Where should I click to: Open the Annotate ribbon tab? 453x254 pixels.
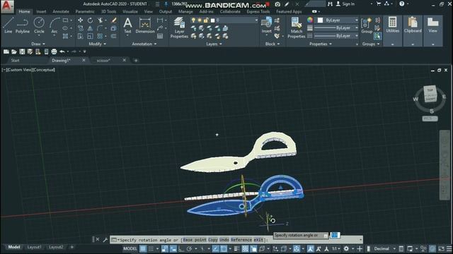click(x=61, y=11)
